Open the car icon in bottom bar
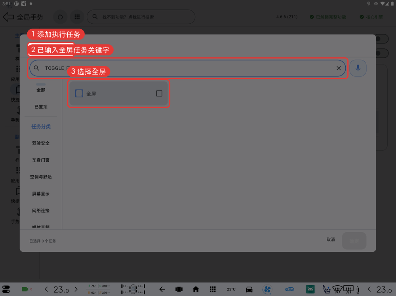This screenshot has width=396, height=296. [x=249, y=289]
